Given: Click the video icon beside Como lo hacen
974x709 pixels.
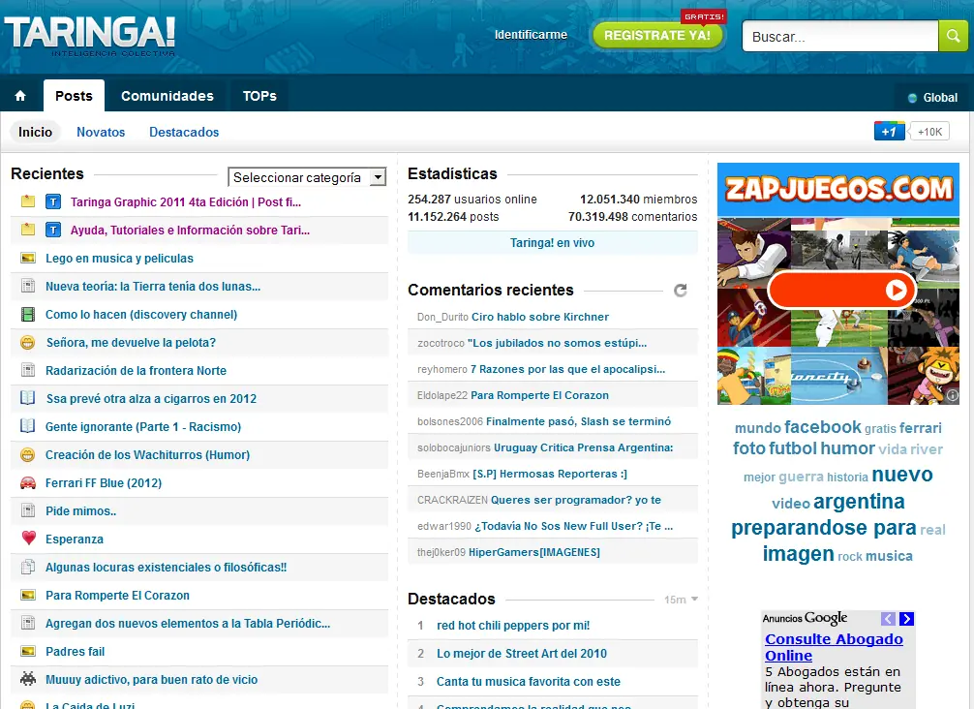Looking at the screenshot, I should tap(28, 315).
